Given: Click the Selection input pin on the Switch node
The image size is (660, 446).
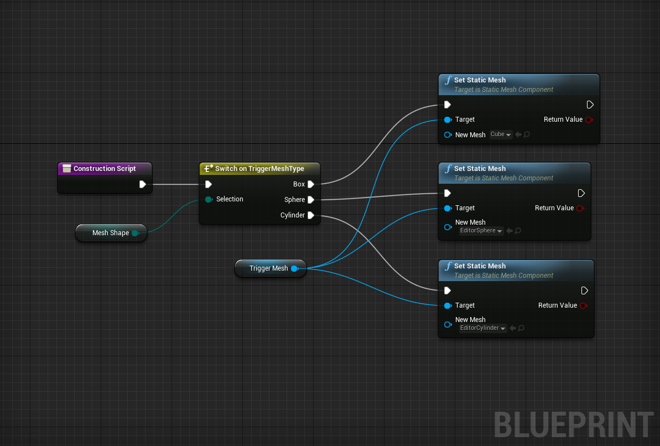Looking at the screenshot, I should coord(209,199).
